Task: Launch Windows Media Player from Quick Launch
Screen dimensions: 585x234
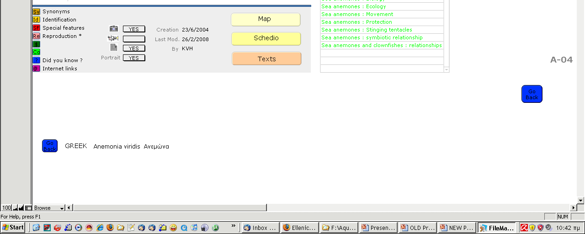Action: pos(78,227)
